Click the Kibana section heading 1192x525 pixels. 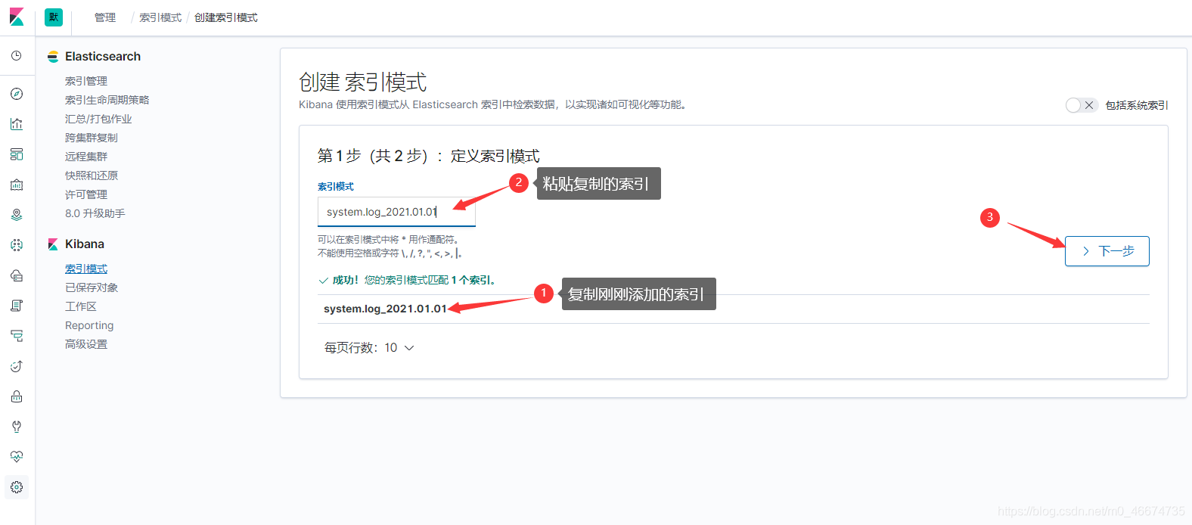pyautogui.click(x=85, y=244)
